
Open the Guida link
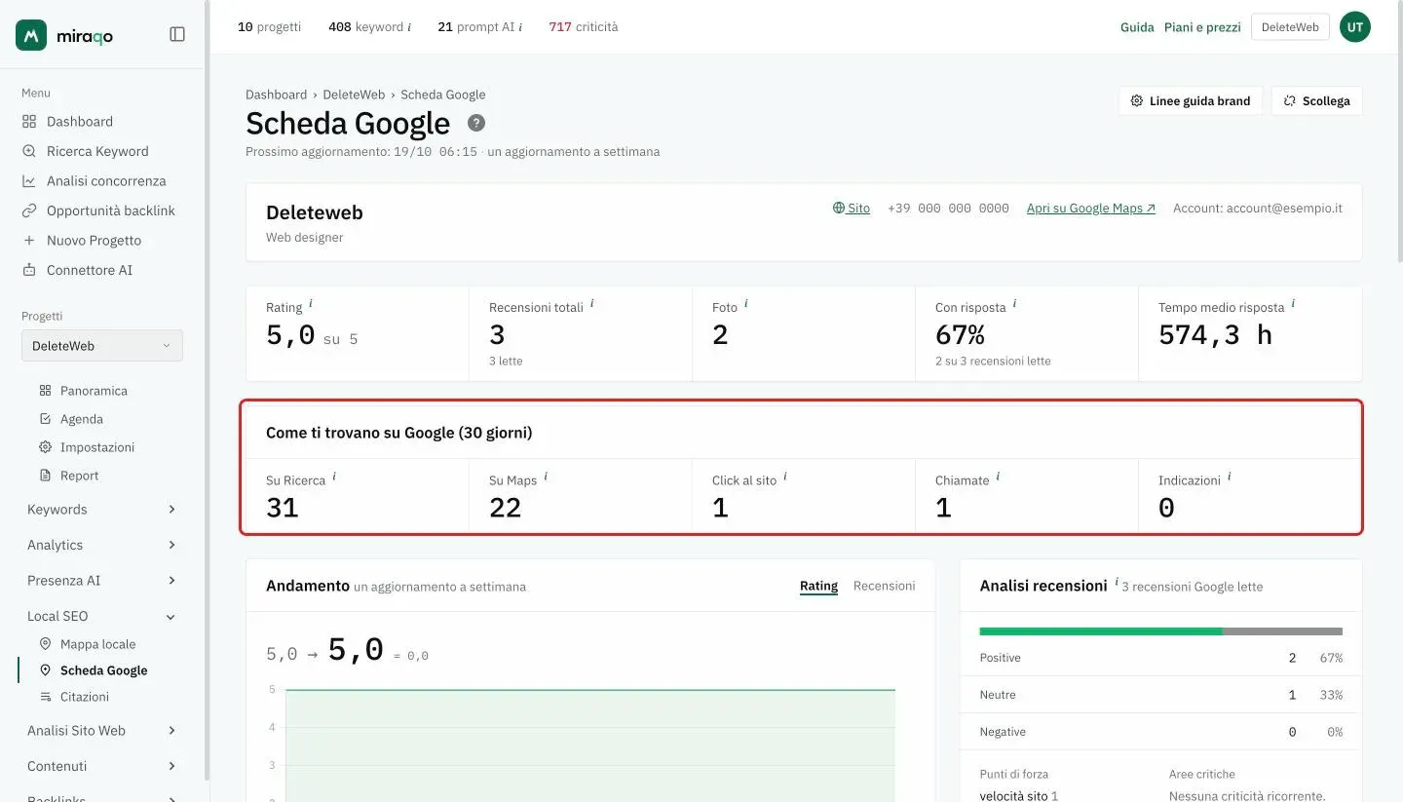click(x=1137, y=27)
